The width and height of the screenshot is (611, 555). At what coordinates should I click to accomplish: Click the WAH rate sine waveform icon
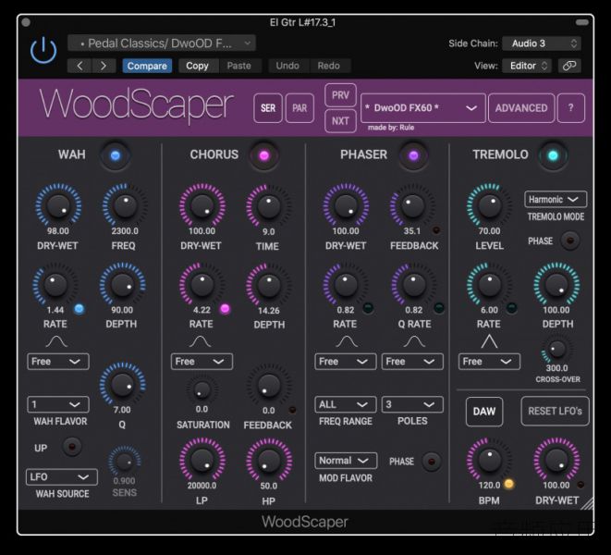[x=57, y=341]
